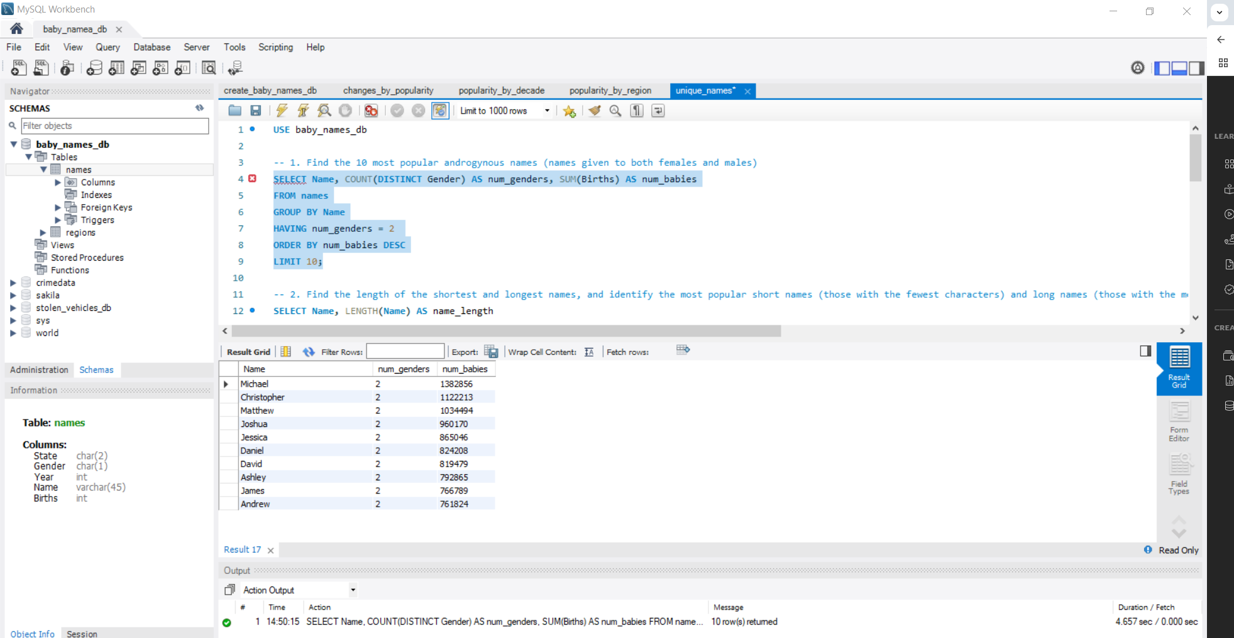The height and width of the screenshot is (638, 1234).
Task: Expand the Columns node
Action: [58, 182]
